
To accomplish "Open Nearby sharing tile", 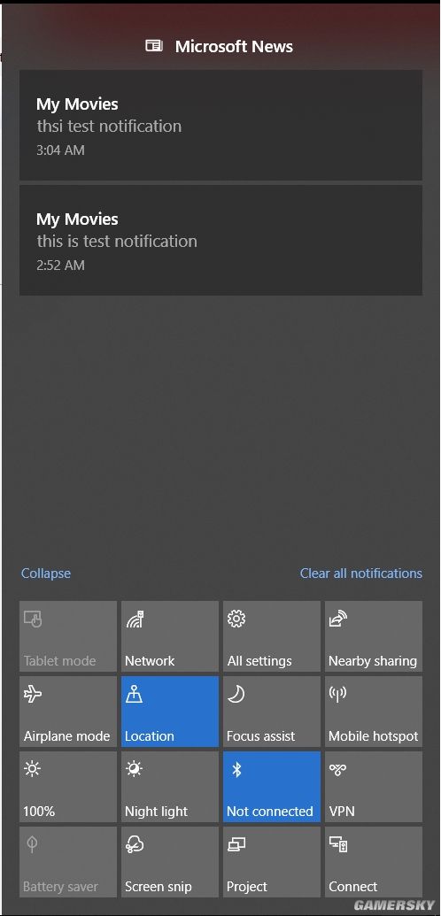I will pos(373,636).
